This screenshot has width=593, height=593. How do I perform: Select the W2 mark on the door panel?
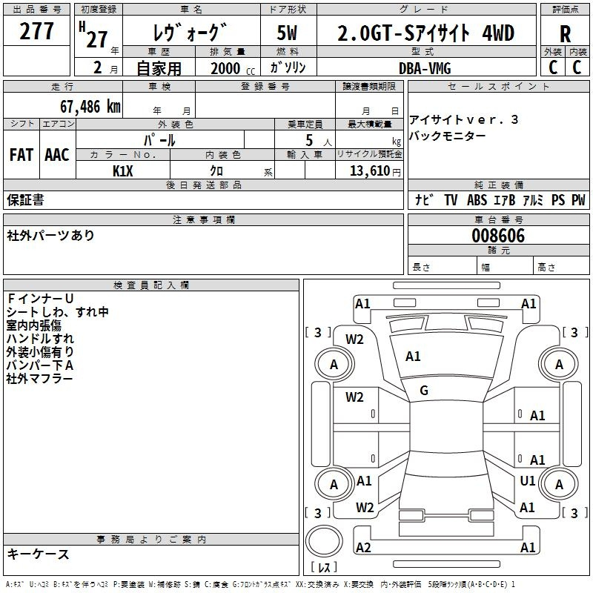point(354,397)
